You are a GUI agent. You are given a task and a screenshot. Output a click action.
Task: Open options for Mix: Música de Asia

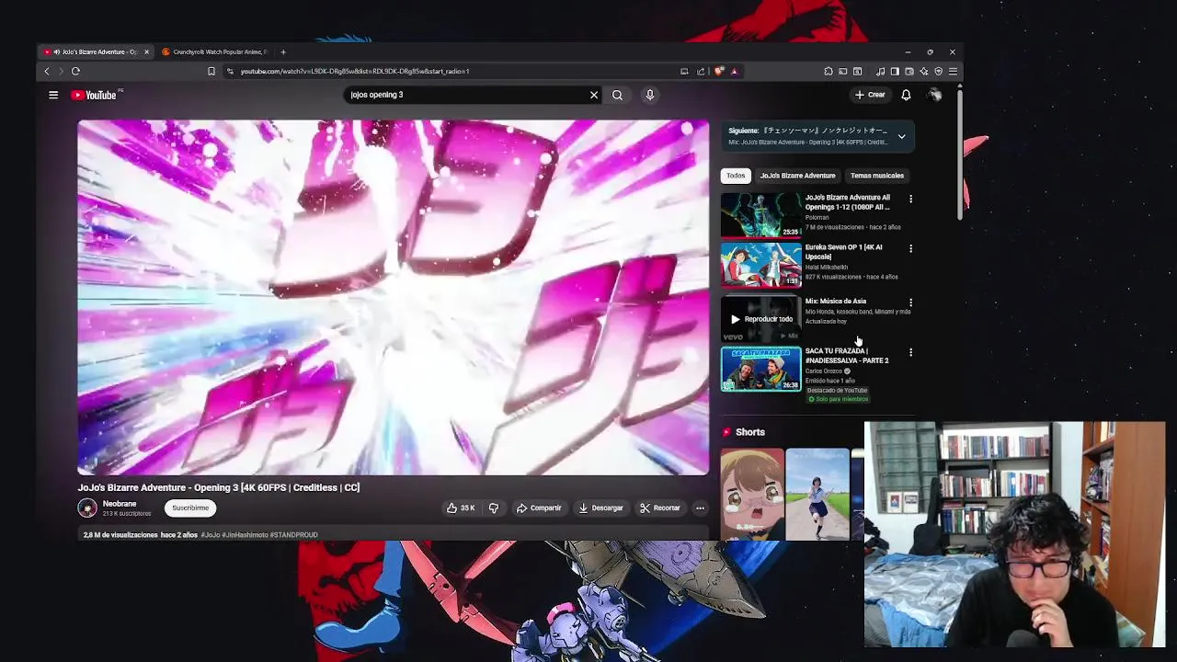(910, 302)
